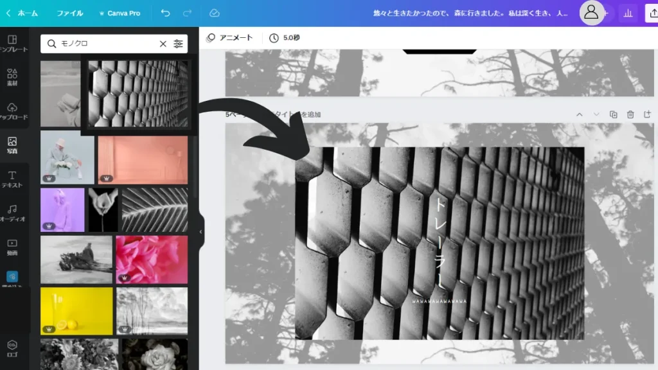This screenshot has height=370, width=658.
Task: Open the 写真 photos panel
Action: 13,145
